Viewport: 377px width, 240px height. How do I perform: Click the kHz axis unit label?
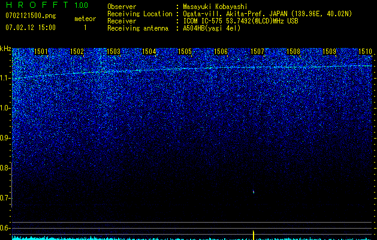click(5, 49)
